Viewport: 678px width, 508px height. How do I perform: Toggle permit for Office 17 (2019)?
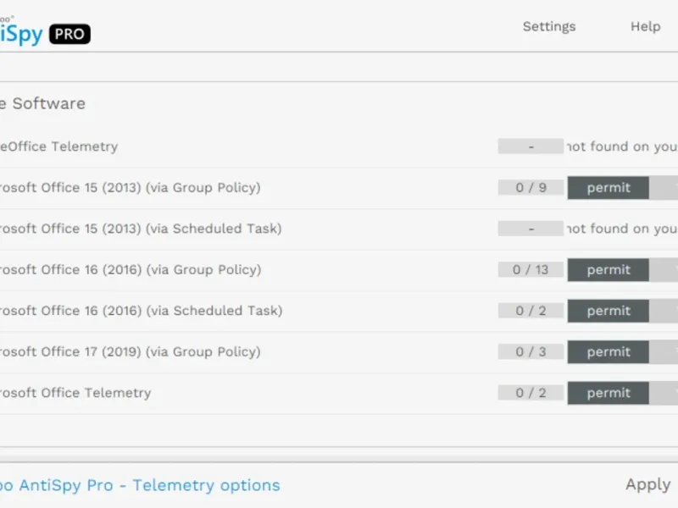[x=609, y=352]
